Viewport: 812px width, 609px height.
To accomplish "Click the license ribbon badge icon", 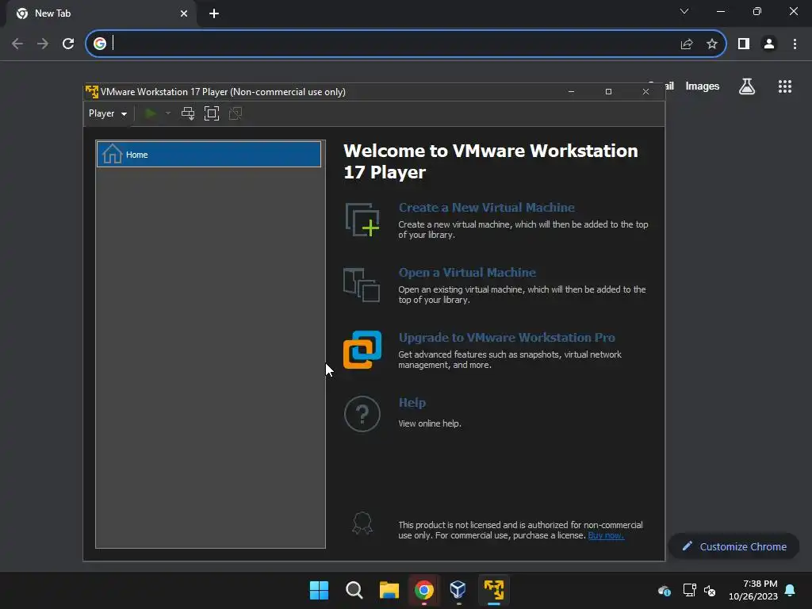I will [x=362, y=523].
